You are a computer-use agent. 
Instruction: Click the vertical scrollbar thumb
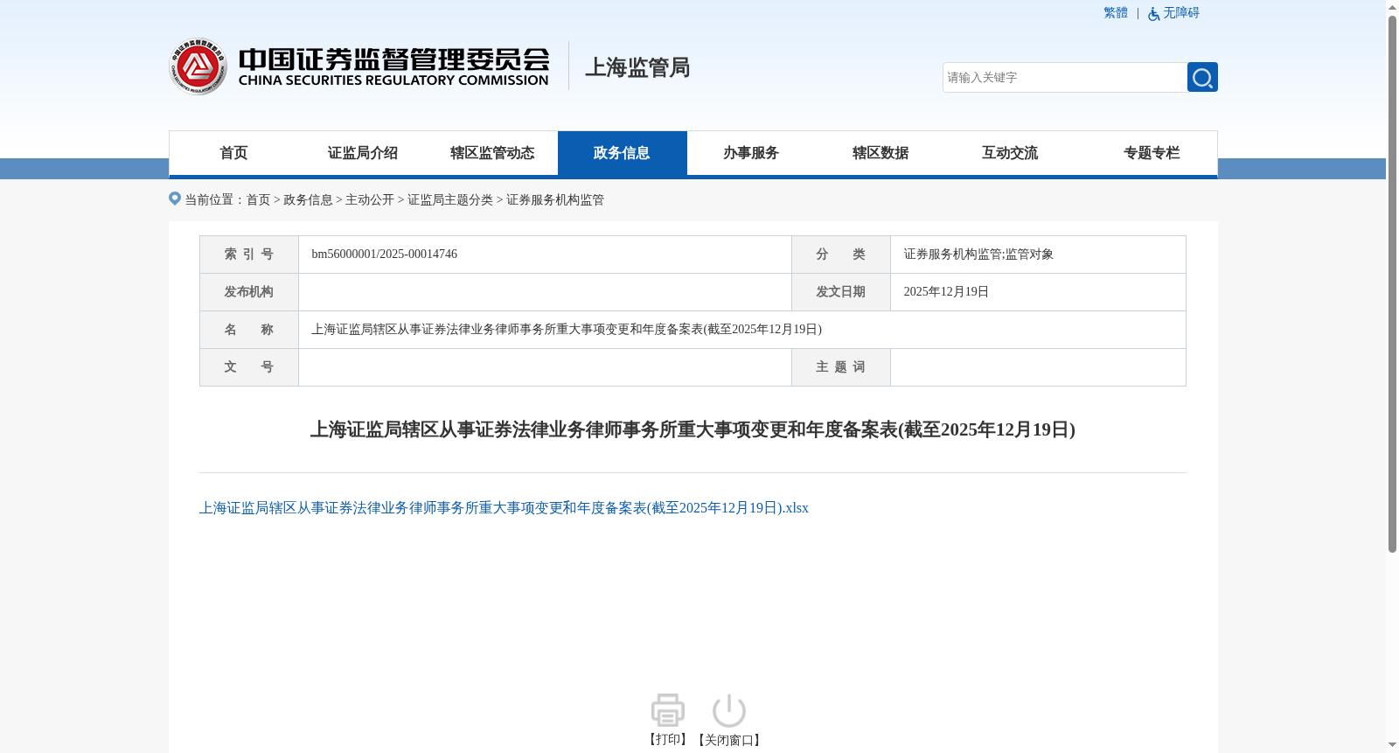(x=1392, y=284)
